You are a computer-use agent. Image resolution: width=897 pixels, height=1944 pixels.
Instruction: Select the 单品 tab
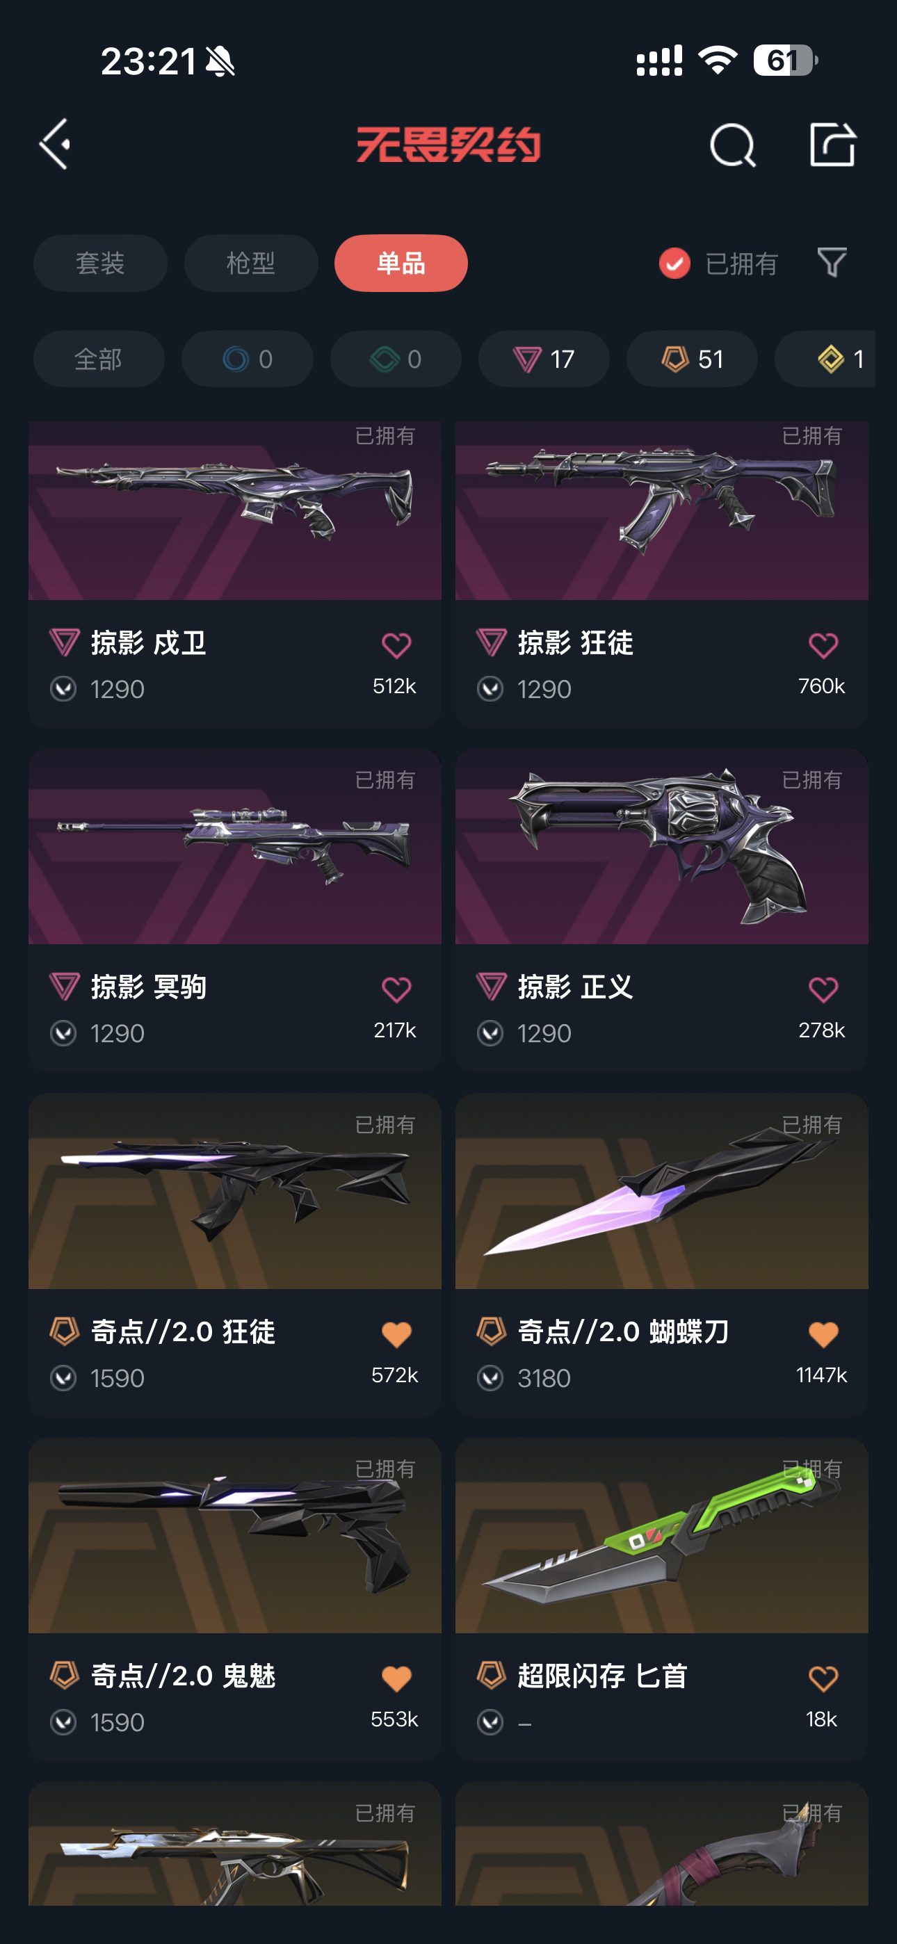[x=401, y=264]
